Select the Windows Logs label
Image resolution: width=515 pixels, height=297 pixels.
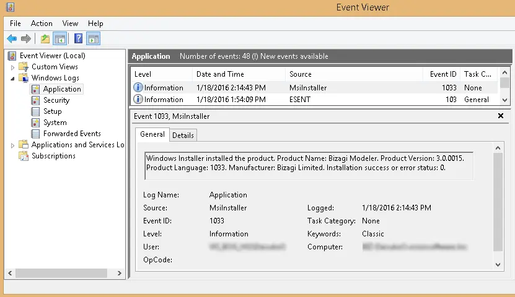coord(55,78)
